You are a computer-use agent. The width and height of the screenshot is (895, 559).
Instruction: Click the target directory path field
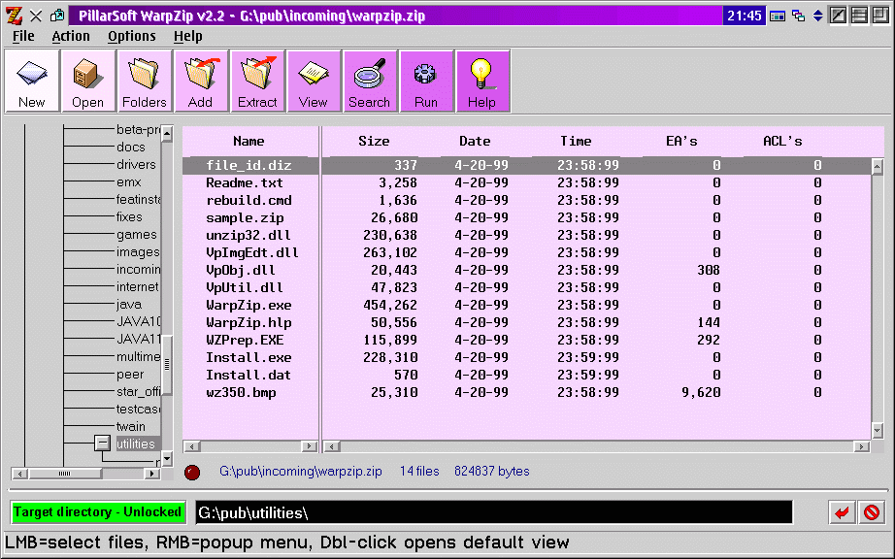[494, 512]
